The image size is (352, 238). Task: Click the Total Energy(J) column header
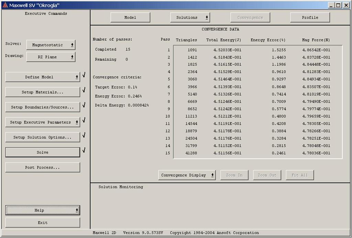click(x=223, y=40)
